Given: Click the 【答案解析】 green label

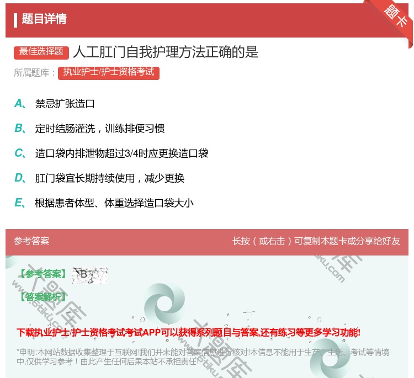Looking at the screenshot, I should click(43, 297).
